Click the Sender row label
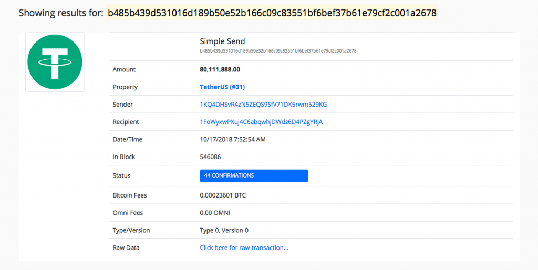The width and height of the screenshot is (538, 270). pyautogui.click(x=123, y=105)
